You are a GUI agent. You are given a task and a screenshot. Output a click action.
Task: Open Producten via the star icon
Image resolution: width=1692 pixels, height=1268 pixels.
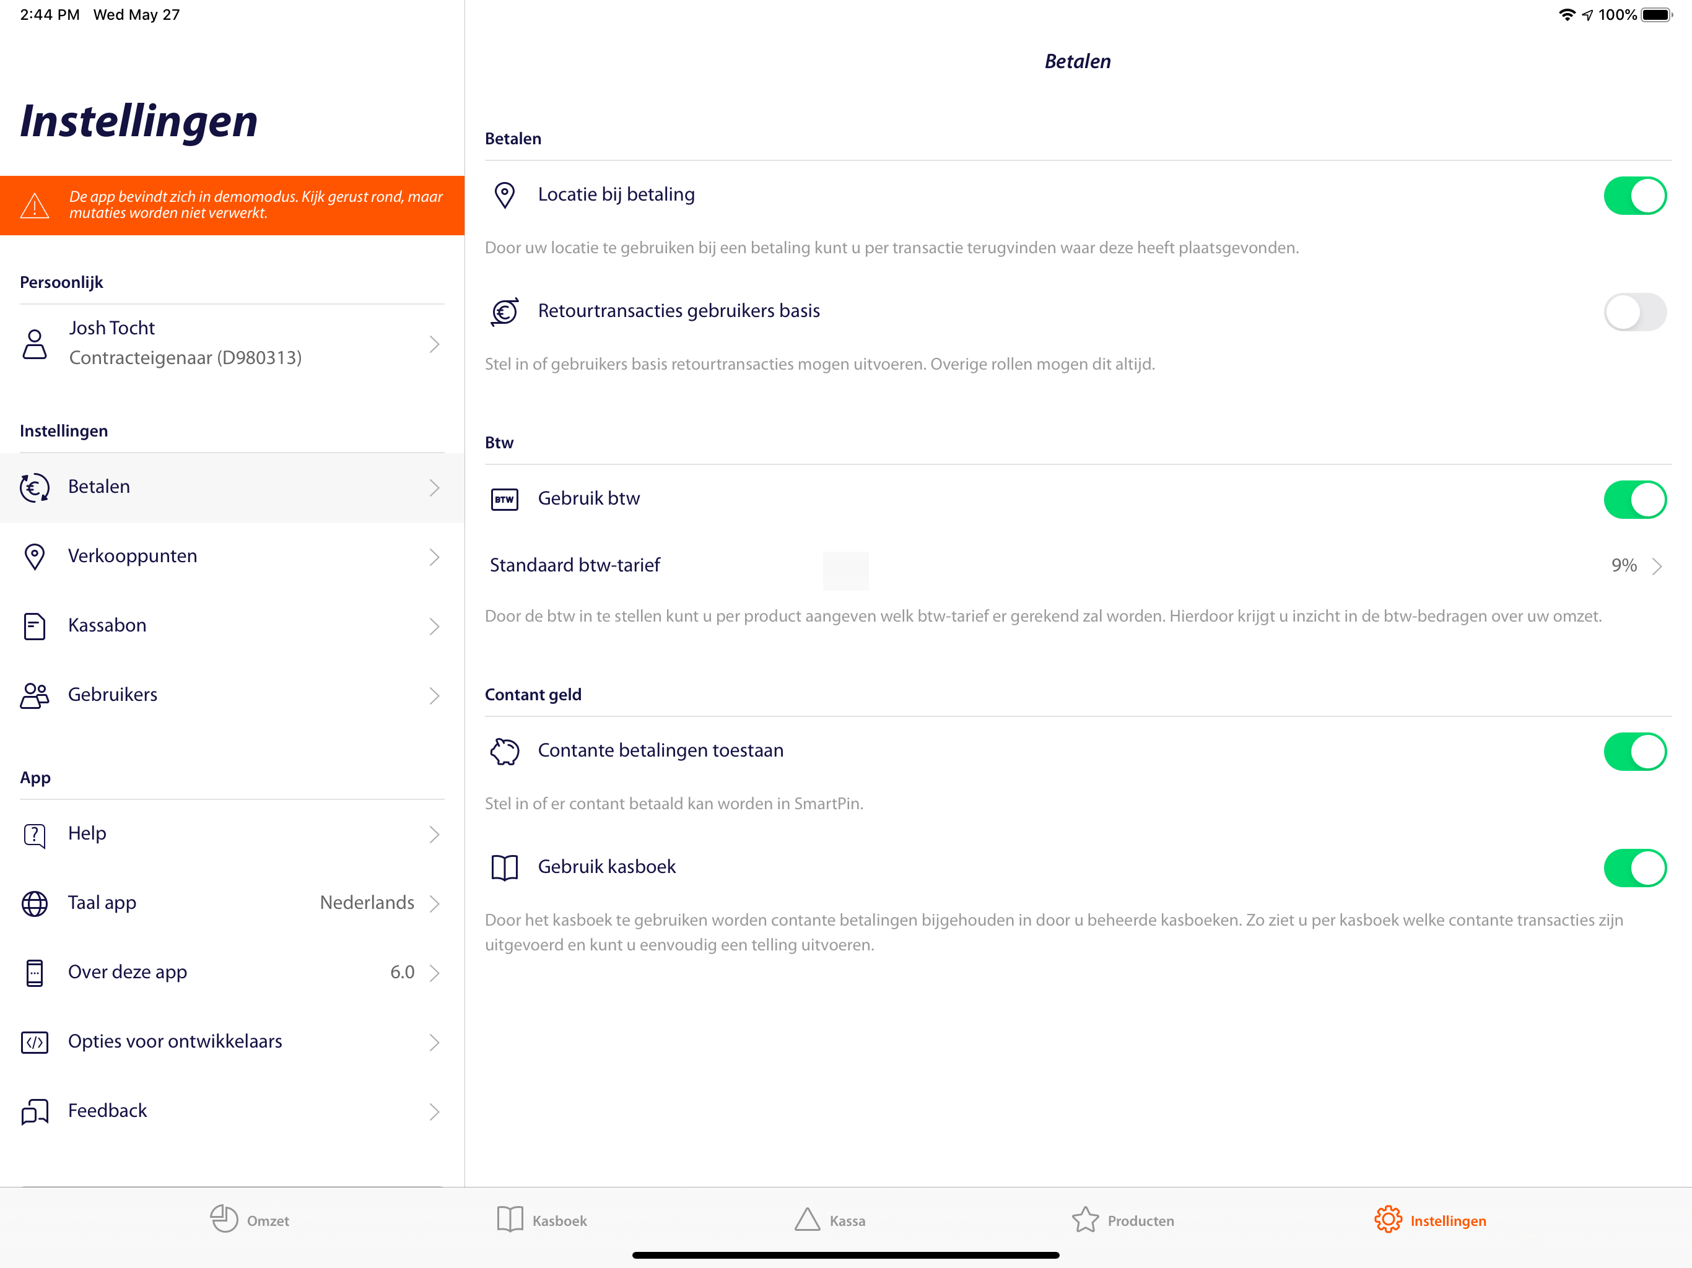click(x=1087, y=1220)
